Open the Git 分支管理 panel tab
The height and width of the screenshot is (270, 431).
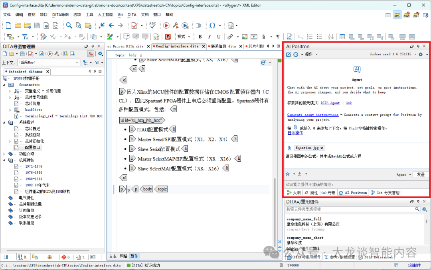[x=386, y=193]
